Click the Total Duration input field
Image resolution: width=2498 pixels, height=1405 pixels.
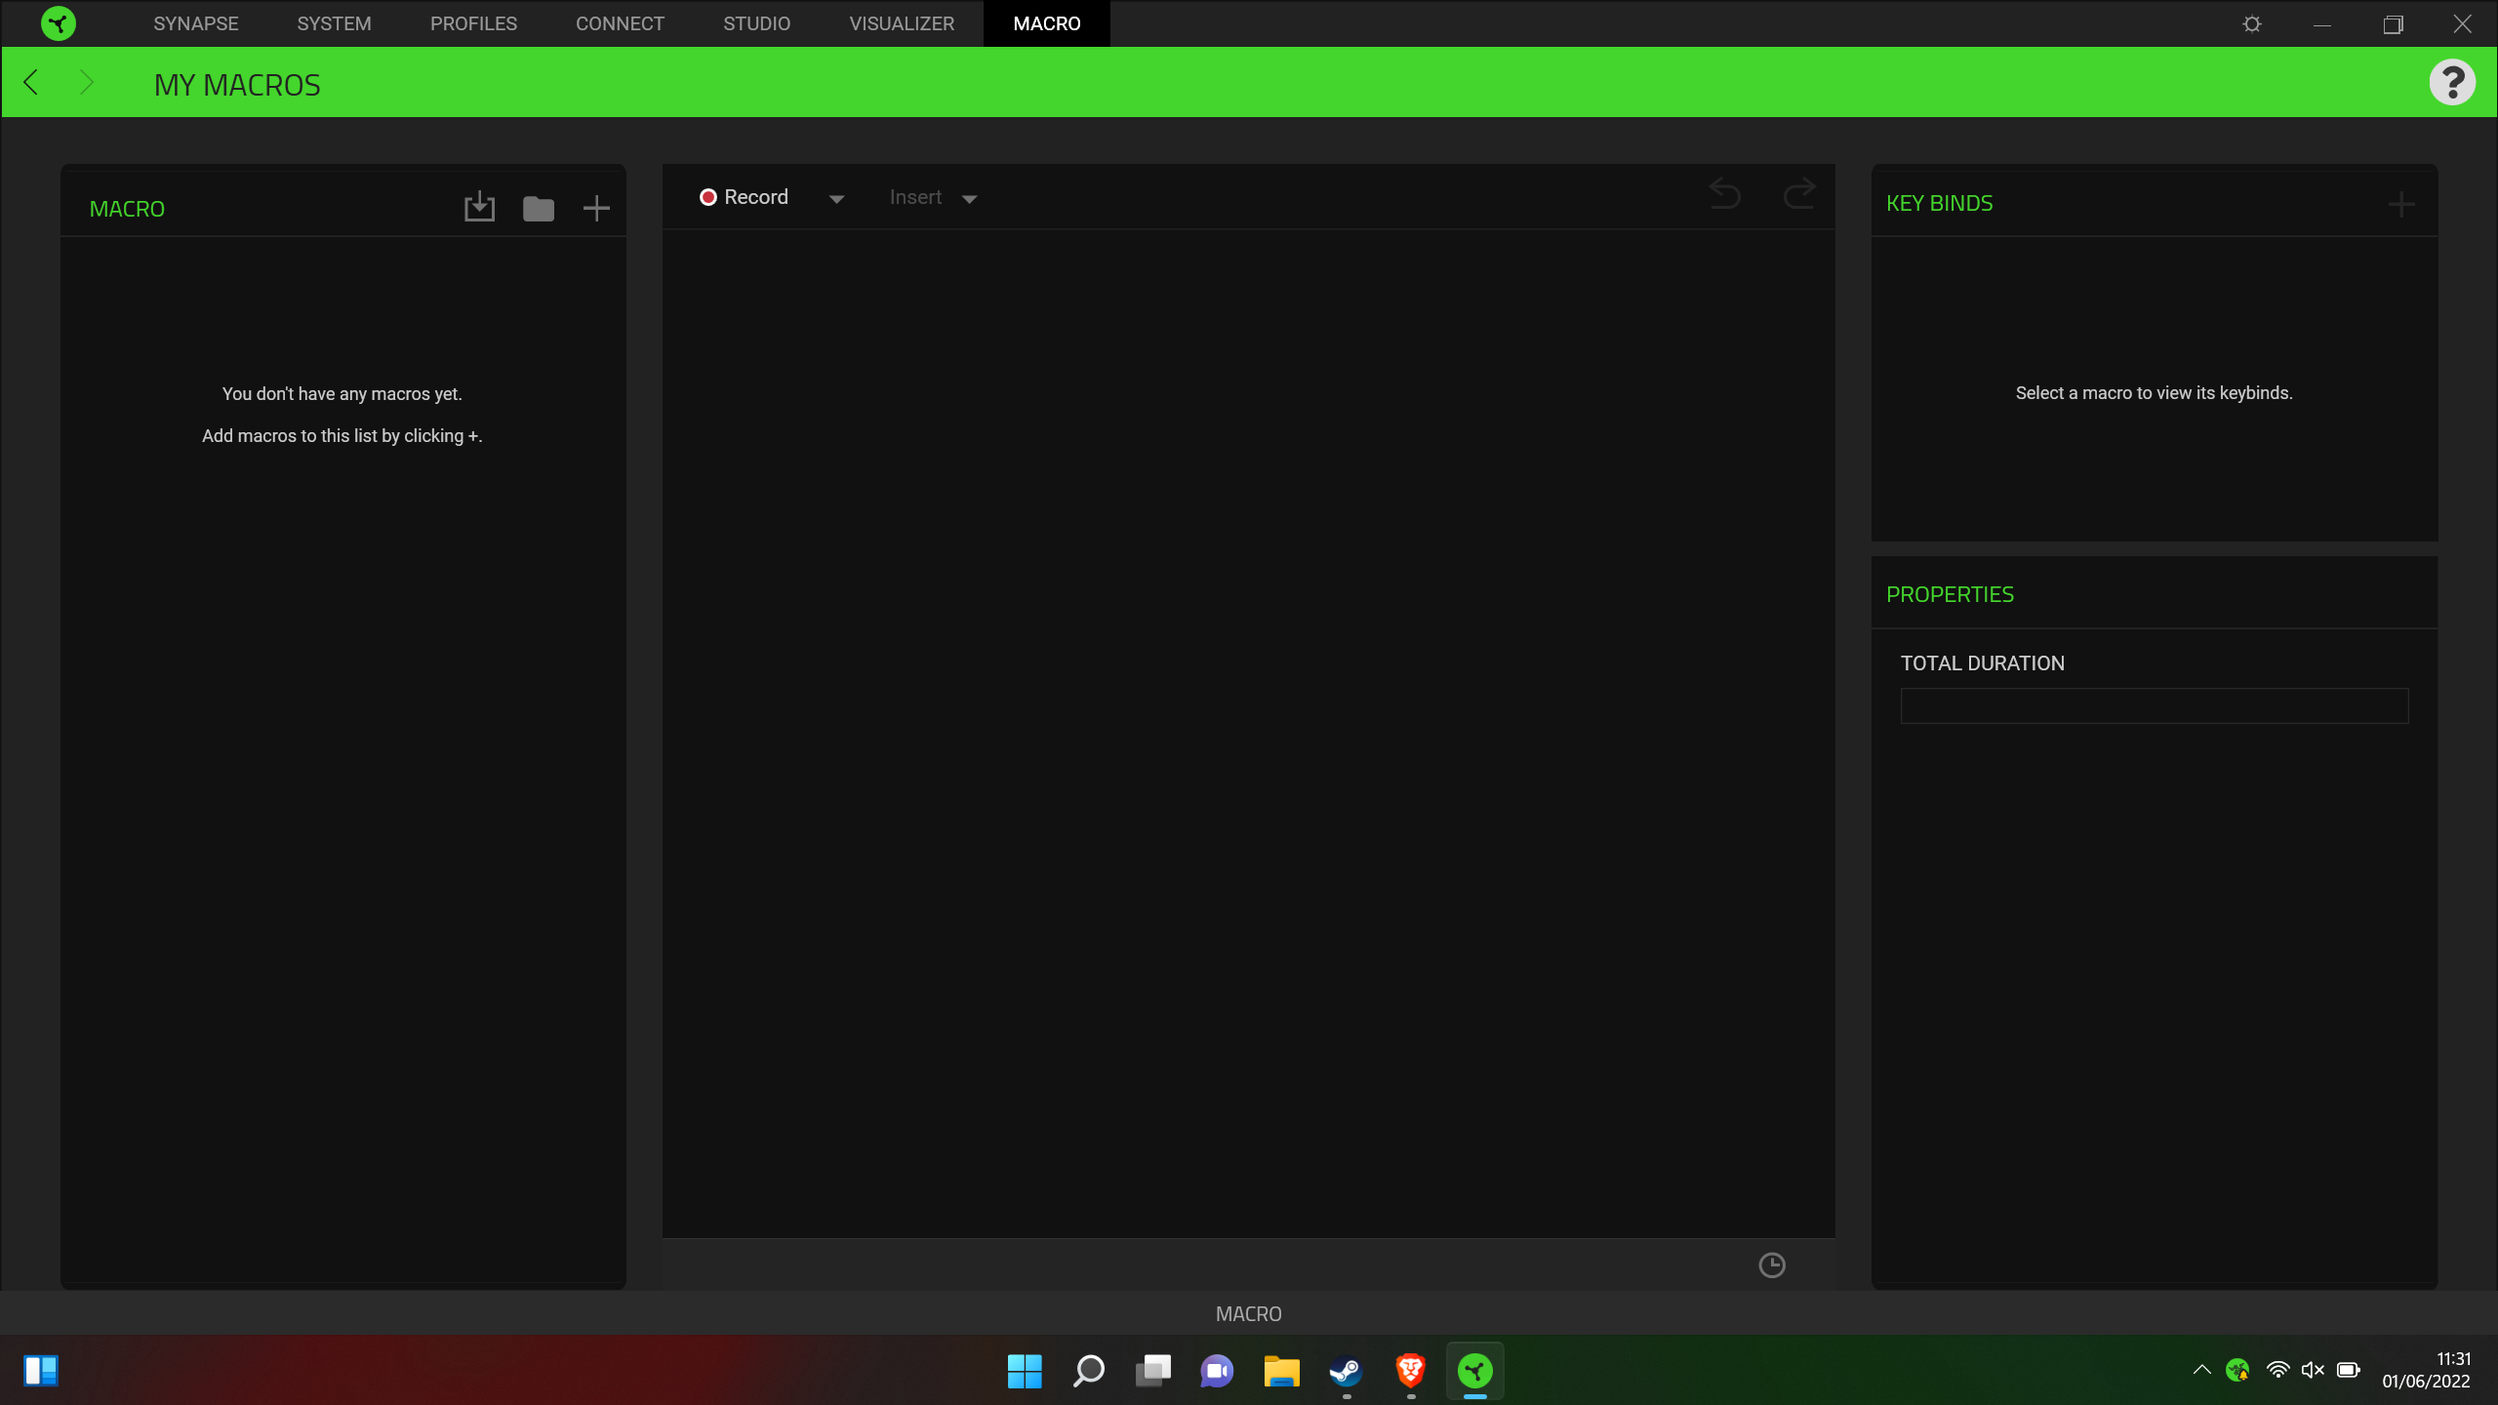[2153, 704]
